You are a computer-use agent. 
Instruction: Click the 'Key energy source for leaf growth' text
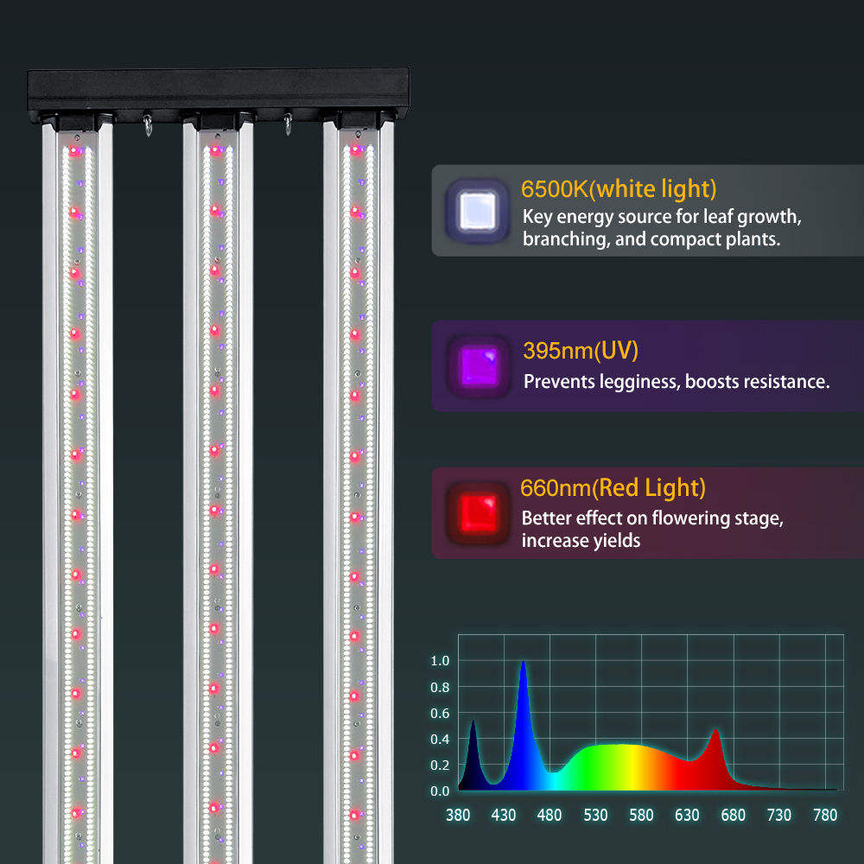tap(663, 217)
